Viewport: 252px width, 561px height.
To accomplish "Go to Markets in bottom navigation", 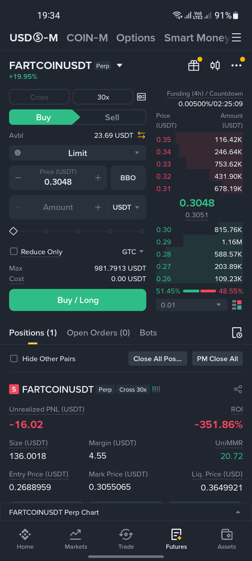I will tap(76, 539).
